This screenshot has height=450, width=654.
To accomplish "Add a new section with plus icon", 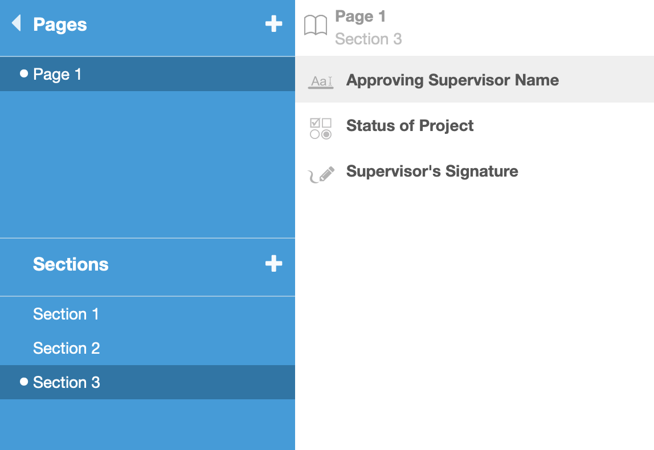I will pos(273,264).
